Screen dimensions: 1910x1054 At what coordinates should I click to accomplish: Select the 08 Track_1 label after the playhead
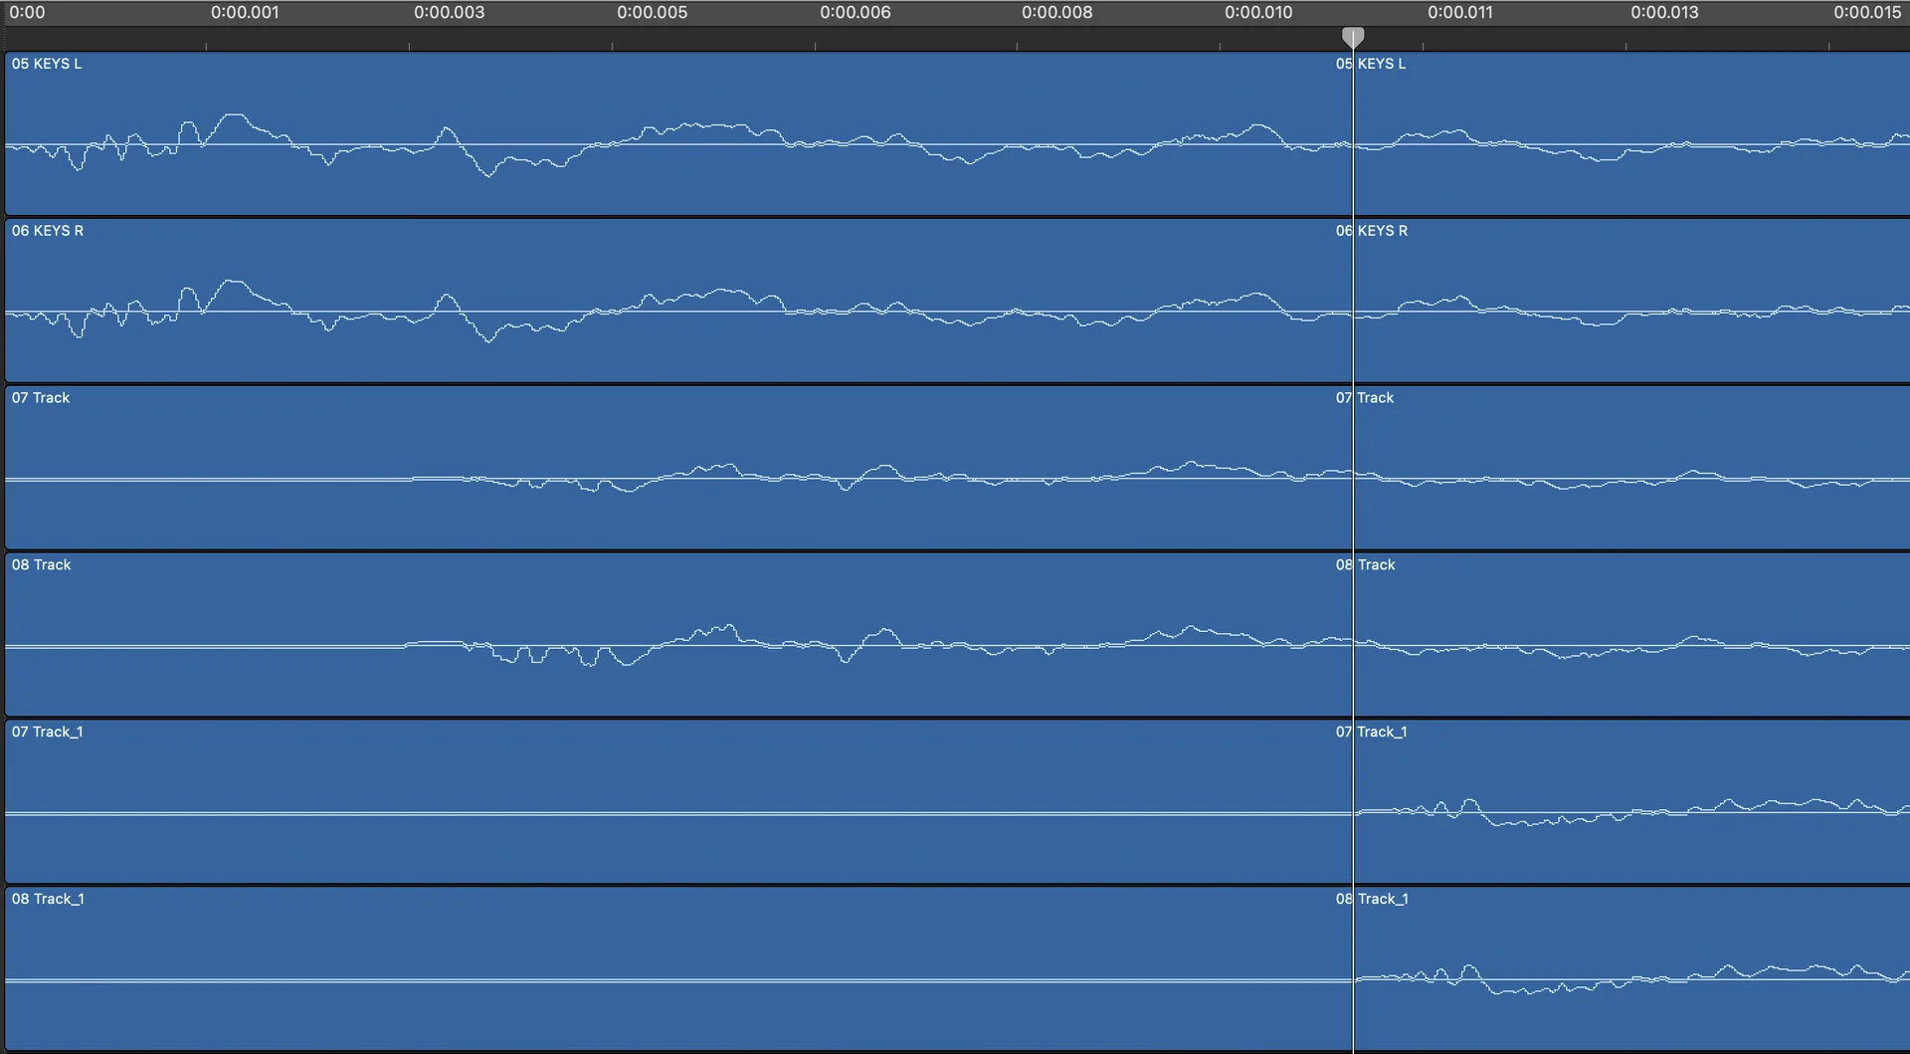(x=1372, y=900)
